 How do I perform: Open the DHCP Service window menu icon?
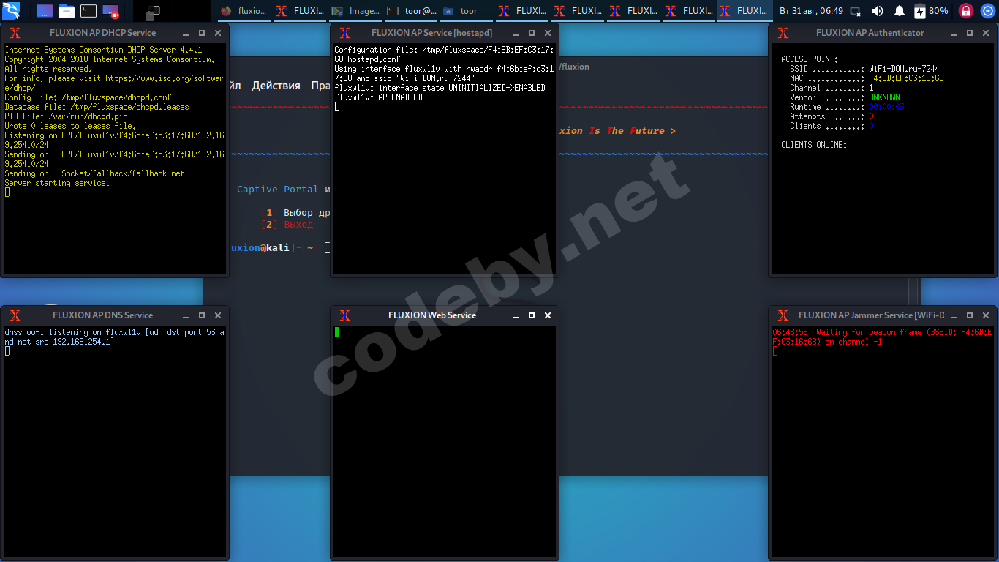[15, 33]
